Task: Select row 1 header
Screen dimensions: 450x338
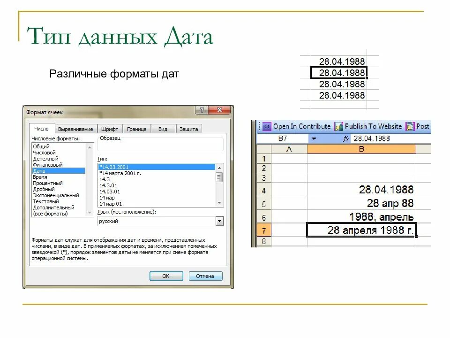Action: (x=264, y=159)
